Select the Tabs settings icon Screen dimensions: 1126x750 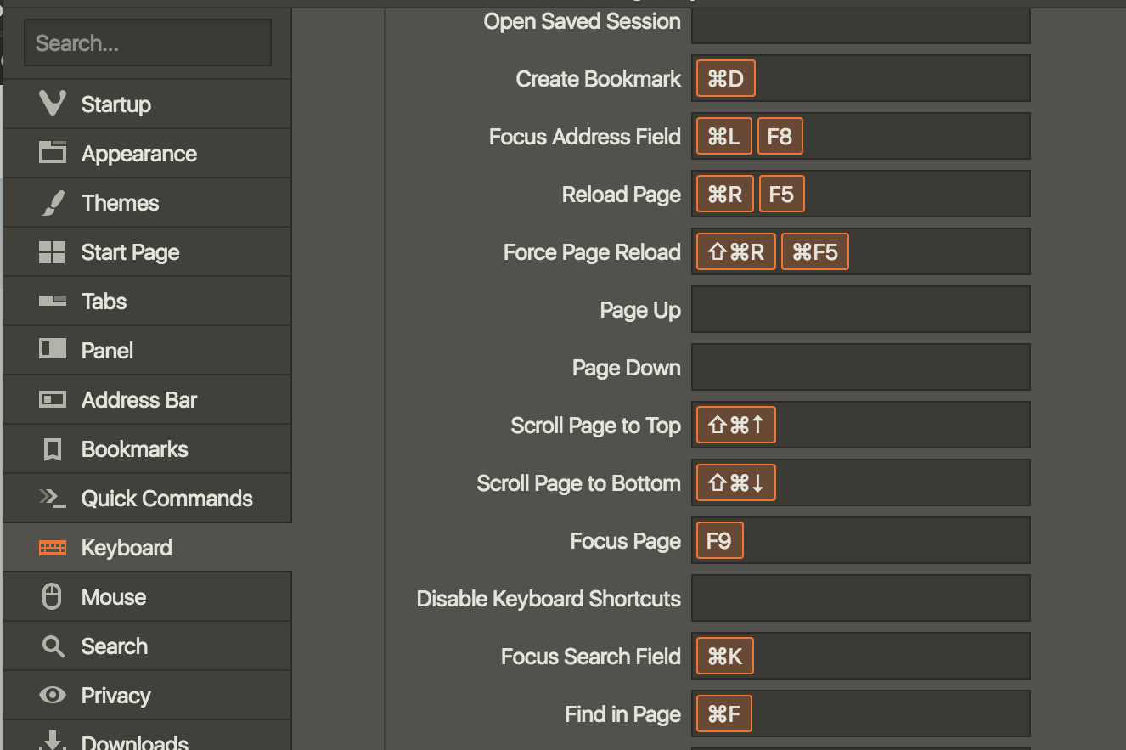[x=53, y=301]
